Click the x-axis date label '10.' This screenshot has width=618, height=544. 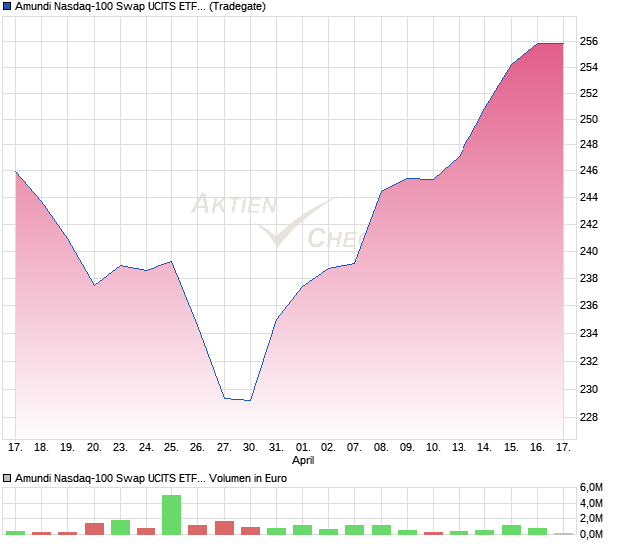click(x=433, y=448)
